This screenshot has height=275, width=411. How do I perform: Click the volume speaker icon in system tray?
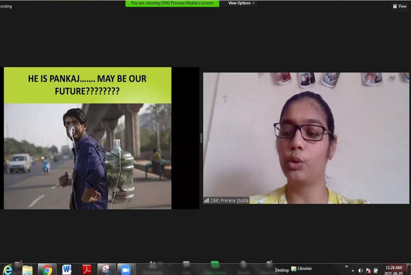[x=361, y=271]
